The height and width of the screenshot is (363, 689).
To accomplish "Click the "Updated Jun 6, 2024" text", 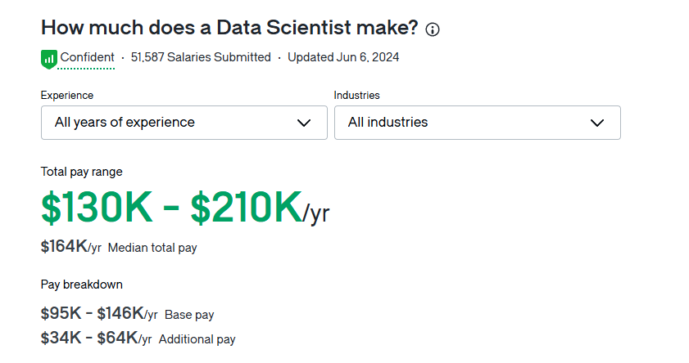I will click(x=343, y=57).
